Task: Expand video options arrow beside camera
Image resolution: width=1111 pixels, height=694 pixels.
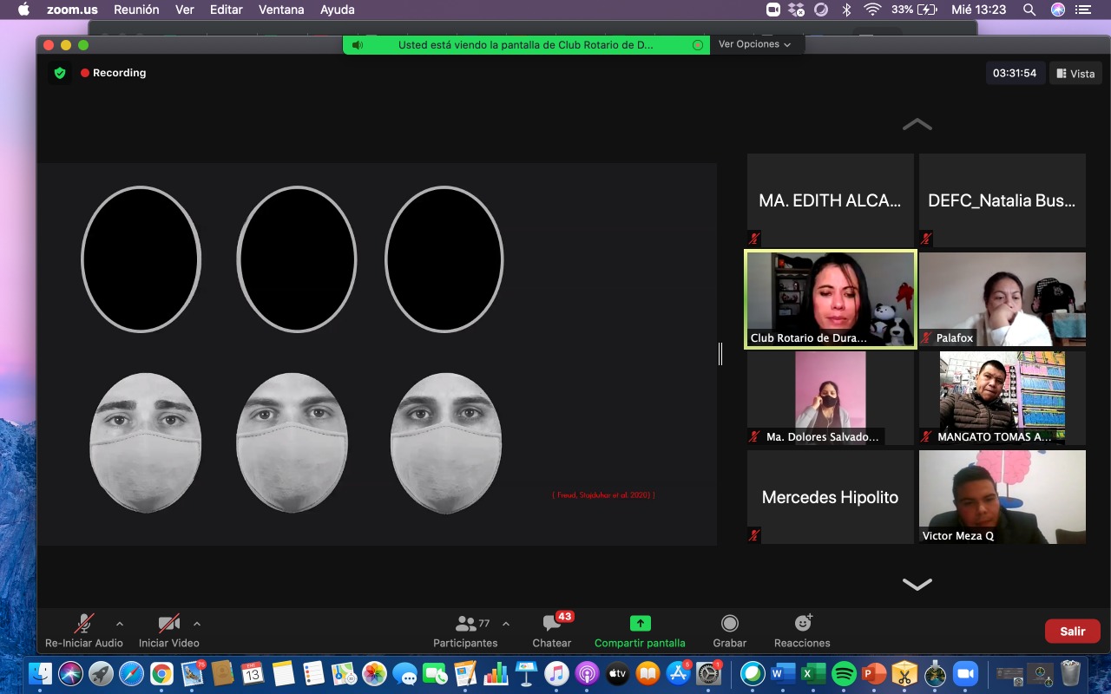Action: [x=197, y=624]
